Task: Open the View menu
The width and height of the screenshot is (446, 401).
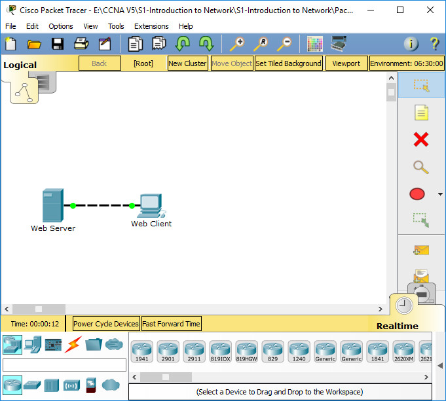Action: [90, 26]
